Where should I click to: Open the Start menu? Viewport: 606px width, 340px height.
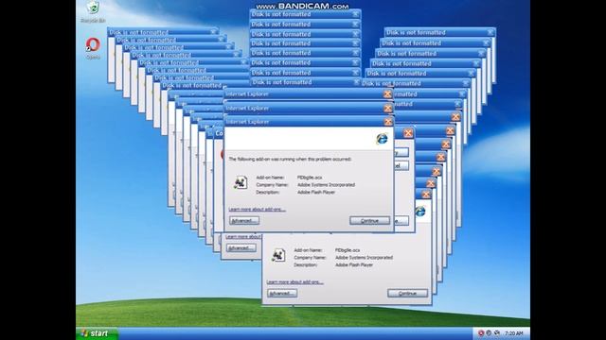pos(97,333)
